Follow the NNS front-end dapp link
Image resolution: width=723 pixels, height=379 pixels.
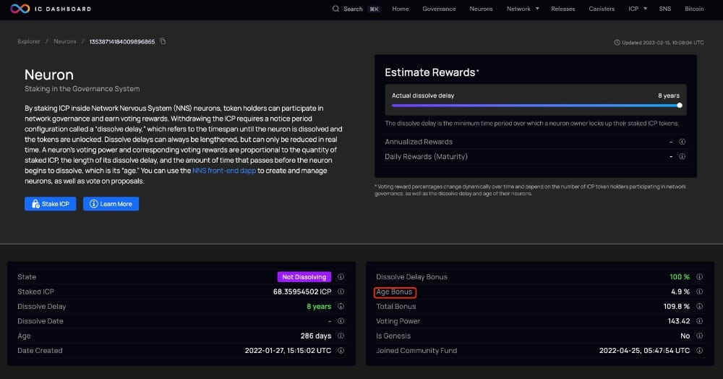pos(223,171)
